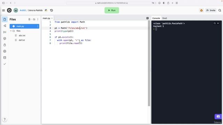The width and height of the screenshot is (223, 125).
Task: Open the Version control sidebar icon
Action: click(x=5, y=26)
